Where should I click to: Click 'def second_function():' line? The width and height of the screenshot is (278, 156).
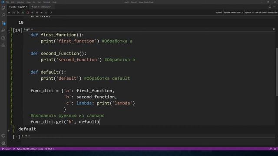pos(58,53)
